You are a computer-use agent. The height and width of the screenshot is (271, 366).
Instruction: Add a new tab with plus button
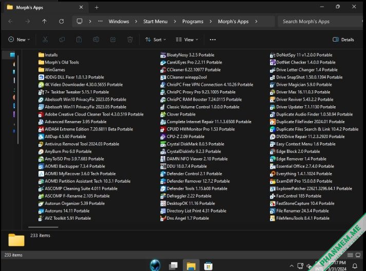97,8
